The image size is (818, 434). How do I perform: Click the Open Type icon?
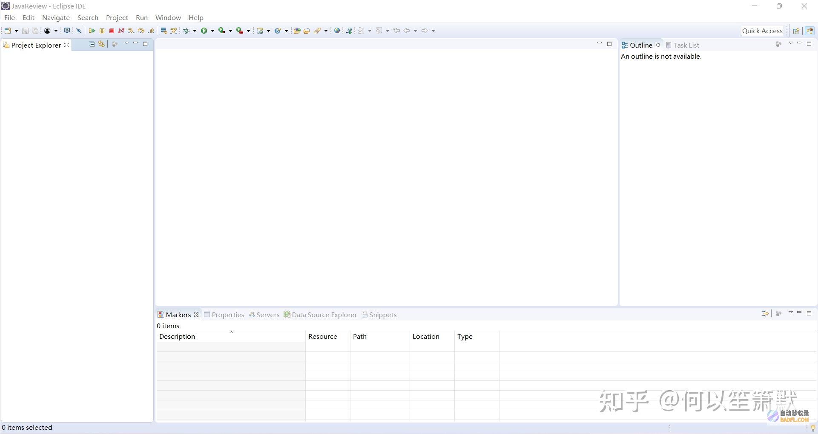click(297, 31)
